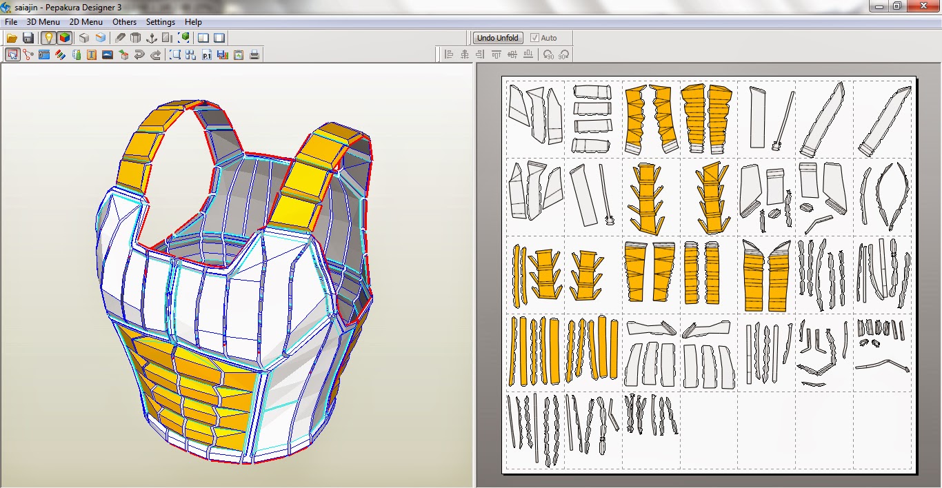The image size is (942, 488).
Task: Save the saiajin project
Action: [x=28, y=38]
